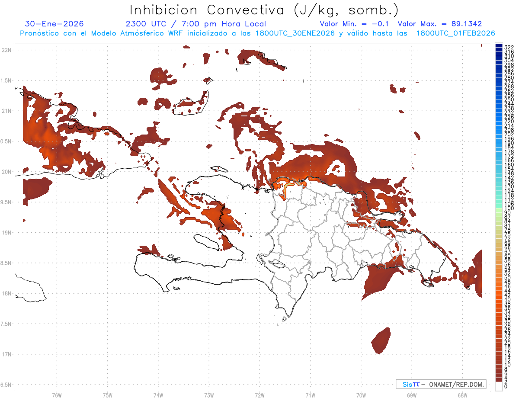
Task: Click the "100" value on the color scale
Action: pos(509,209)
